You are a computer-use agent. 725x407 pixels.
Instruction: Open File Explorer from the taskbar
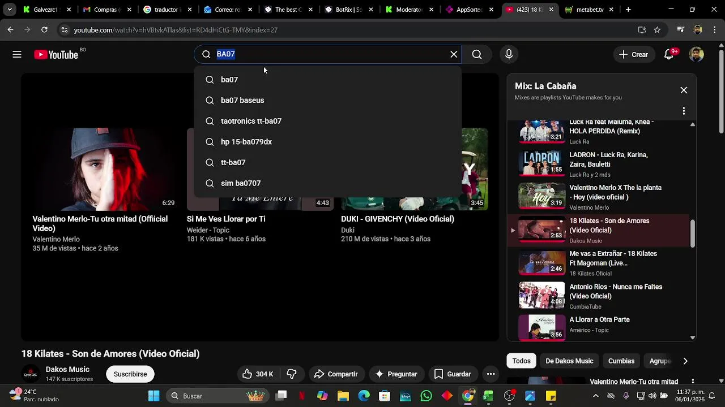pos(343,396)
